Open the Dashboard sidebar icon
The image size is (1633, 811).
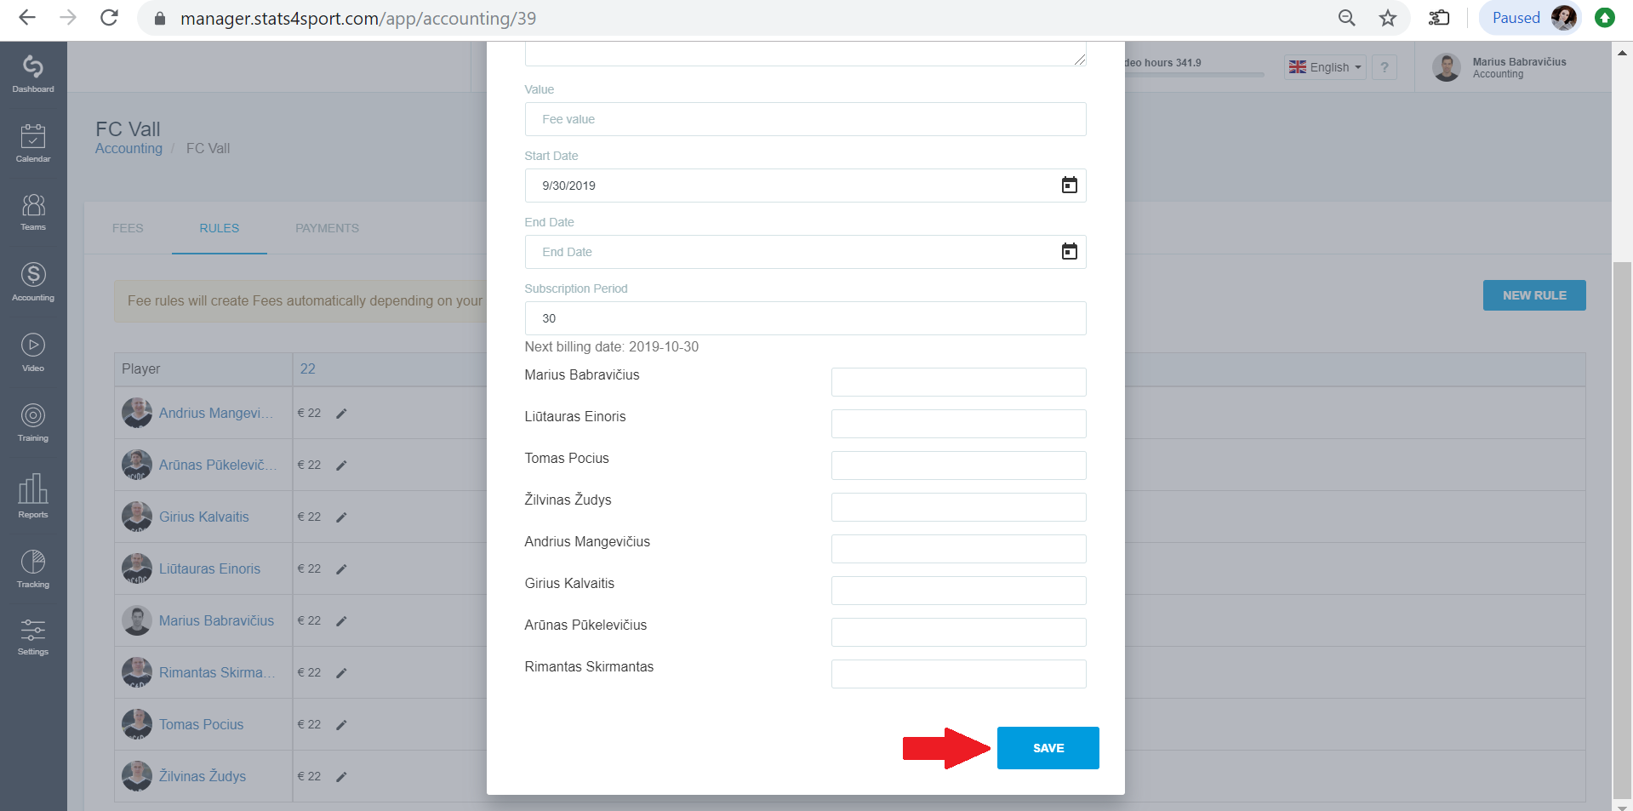tap(33, 74)
